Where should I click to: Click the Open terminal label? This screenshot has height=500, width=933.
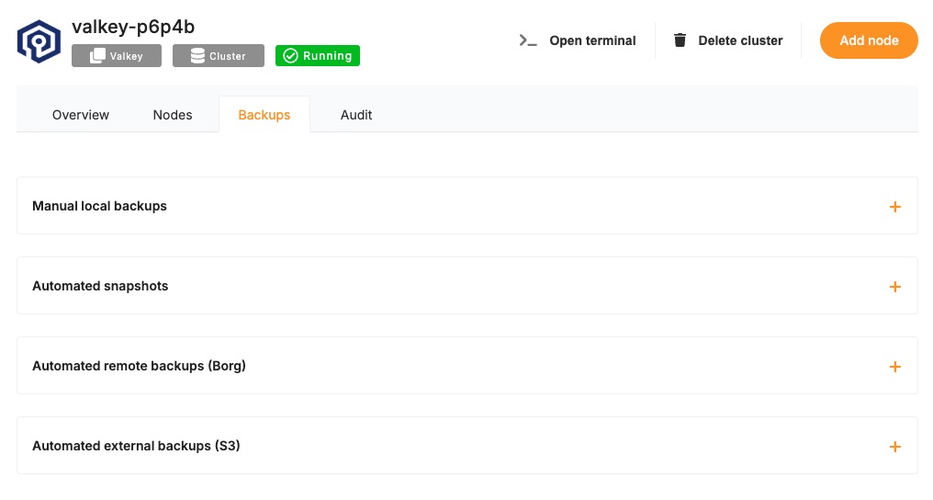point(592,40)
